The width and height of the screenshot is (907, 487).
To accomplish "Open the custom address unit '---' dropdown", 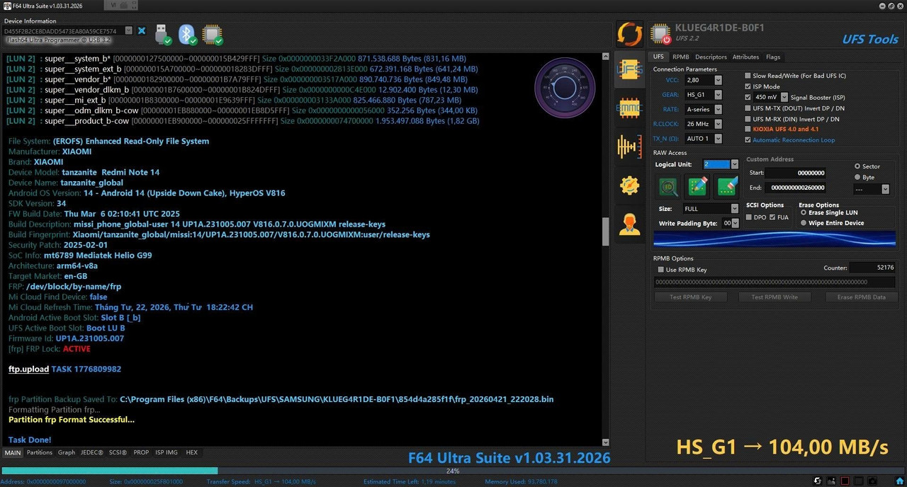I will (885, 189).
